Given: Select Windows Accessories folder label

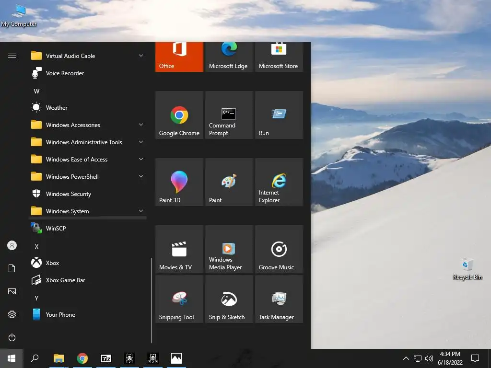Looking at the screenshot, I should coord(73,125).
